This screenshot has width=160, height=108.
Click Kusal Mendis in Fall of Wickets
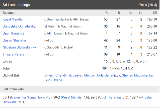coord(72,97)
